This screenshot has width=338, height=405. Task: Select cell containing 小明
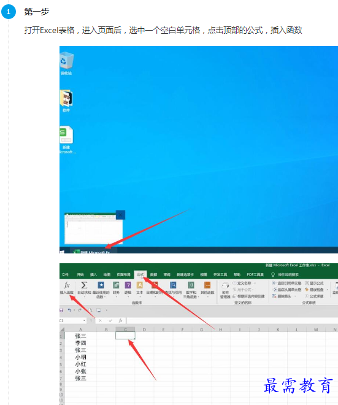80,357
